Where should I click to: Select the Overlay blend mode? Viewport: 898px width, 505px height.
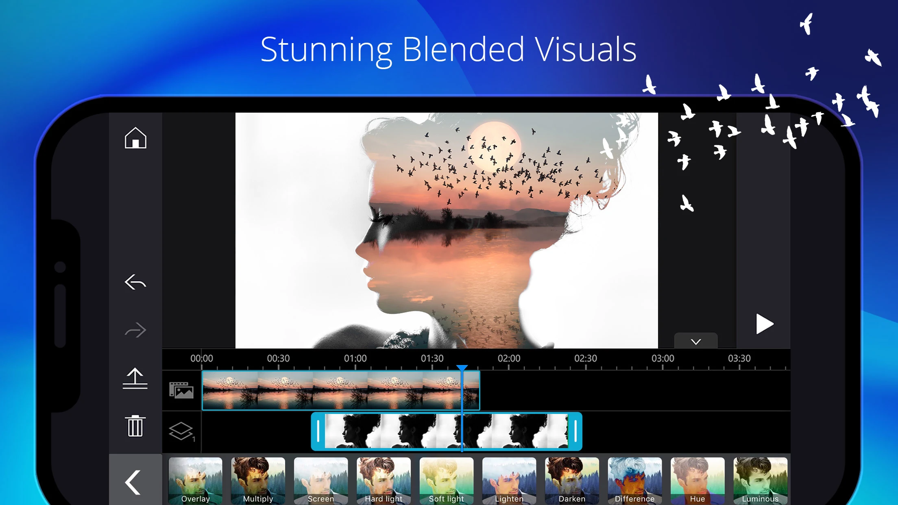[196, 480]
